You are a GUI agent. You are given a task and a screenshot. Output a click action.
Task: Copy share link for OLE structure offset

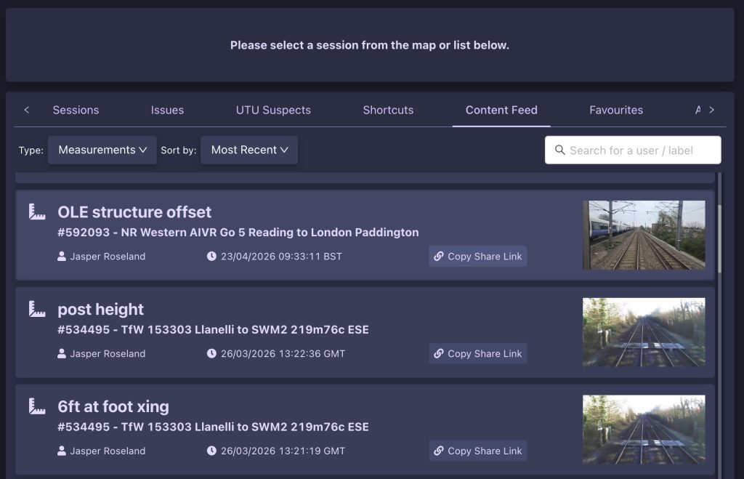click(478, 257)
